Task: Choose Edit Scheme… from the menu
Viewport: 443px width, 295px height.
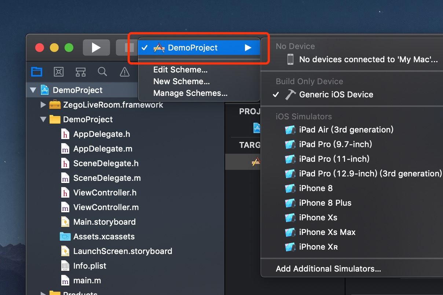Action: pos(180,70)
